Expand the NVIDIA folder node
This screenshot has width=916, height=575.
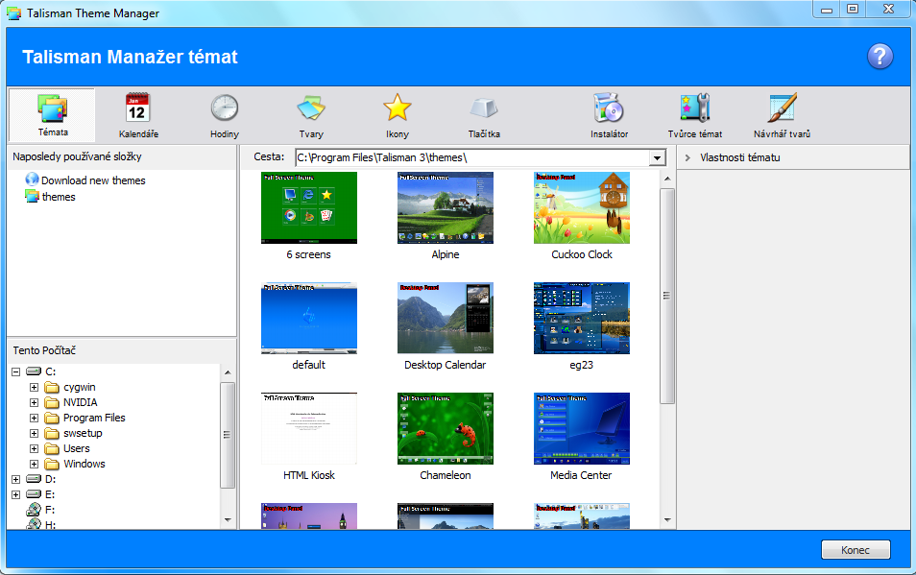click(34, 402)
